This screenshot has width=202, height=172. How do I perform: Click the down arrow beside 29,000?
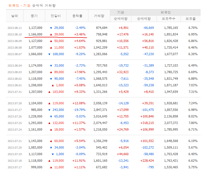click(x=51, y=28)
